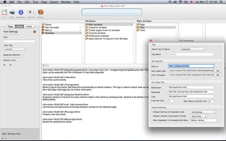The image size is (226, 141).
Task: Click the Site Url field
Action: (191, 66)
